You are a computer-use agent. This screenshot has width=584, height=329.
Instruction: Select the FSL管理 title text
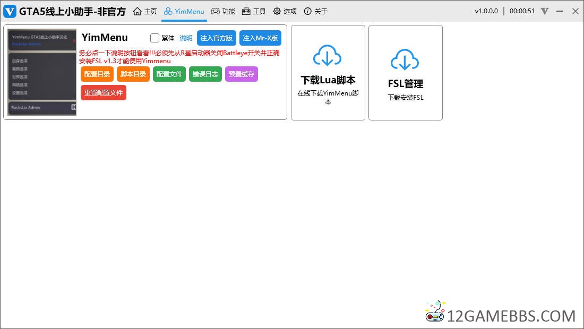406,84
